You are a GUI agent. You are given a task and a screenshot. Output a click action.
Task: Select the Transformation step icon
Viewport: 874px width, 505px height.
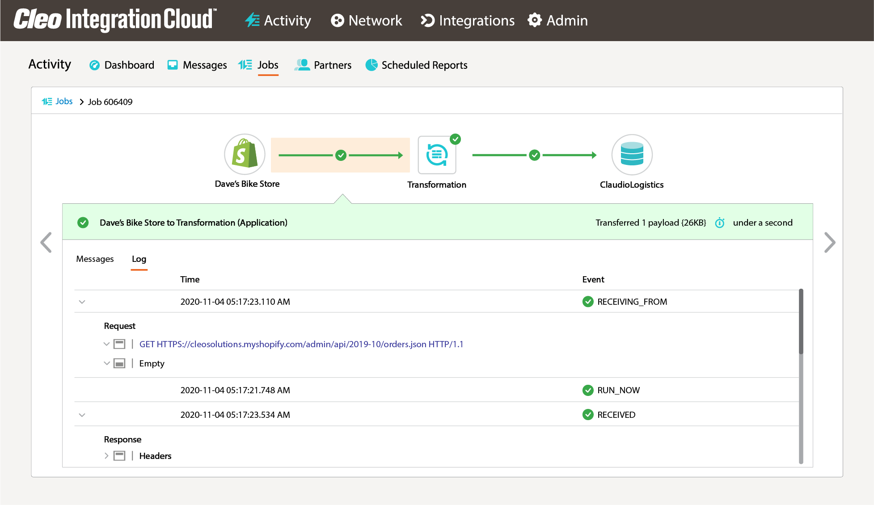(x=437, y=155)
